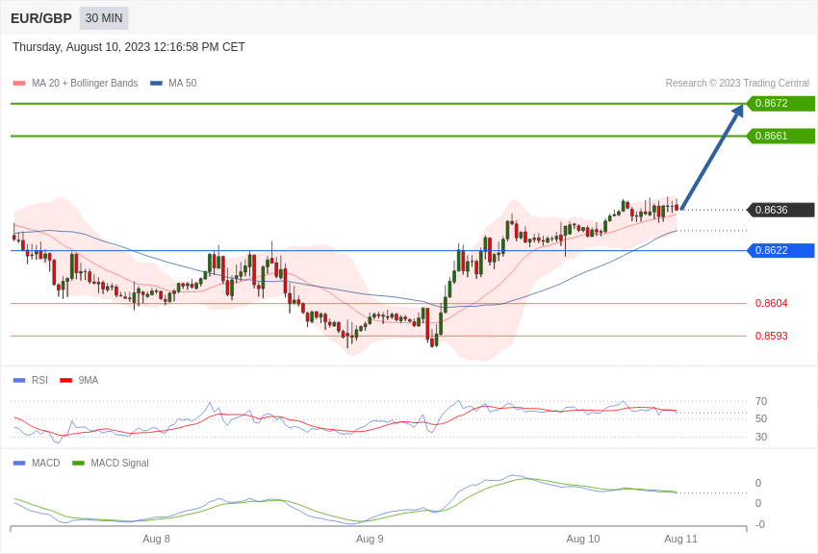
Task: Click the pink MA 20 legend swatch
Action: 19,84
